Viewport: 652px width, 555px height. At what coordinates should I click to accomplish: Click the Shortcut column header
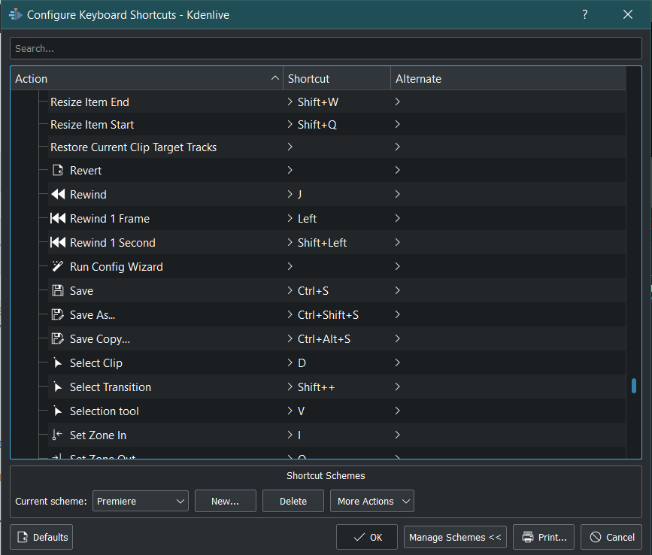[337, 78]
